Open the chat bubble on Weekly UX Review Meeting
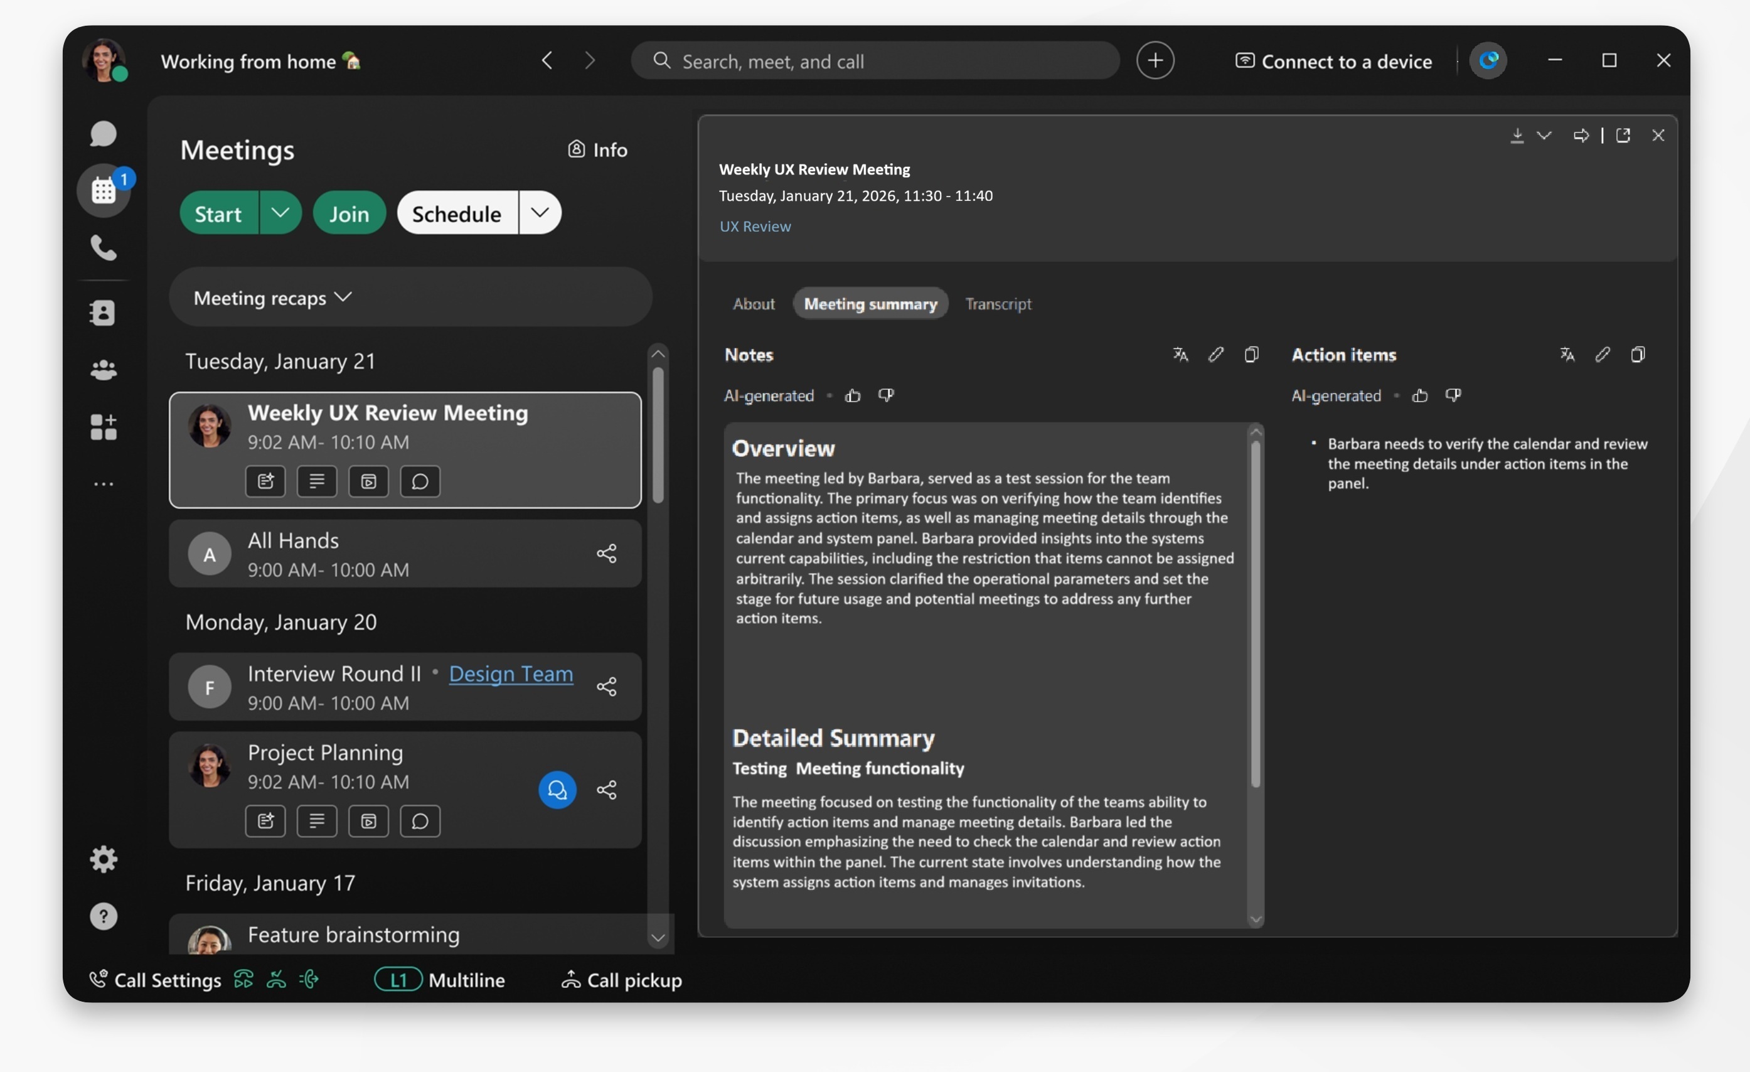Viewport: 1750px width, 1072px height. [x=420, y=481]
